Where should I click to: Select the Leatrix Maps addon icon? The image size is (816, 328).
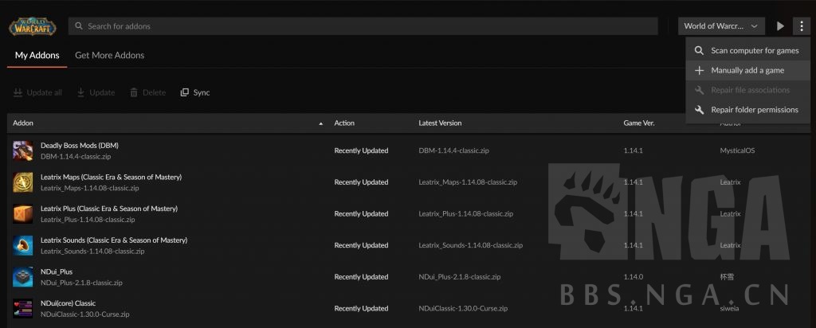coord(23,182)
